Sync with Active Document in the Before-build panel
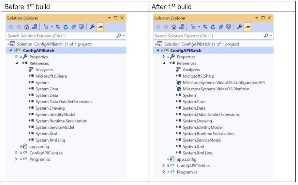298x185 pixels. (x=58, y=27)
